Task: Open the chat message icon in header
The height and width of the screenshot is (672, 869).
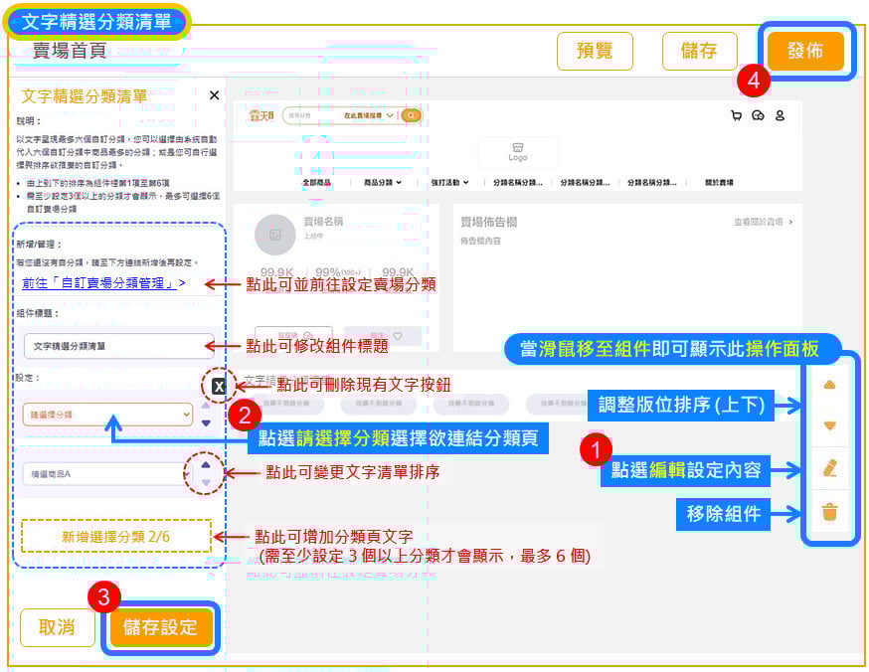Action: 758,115
